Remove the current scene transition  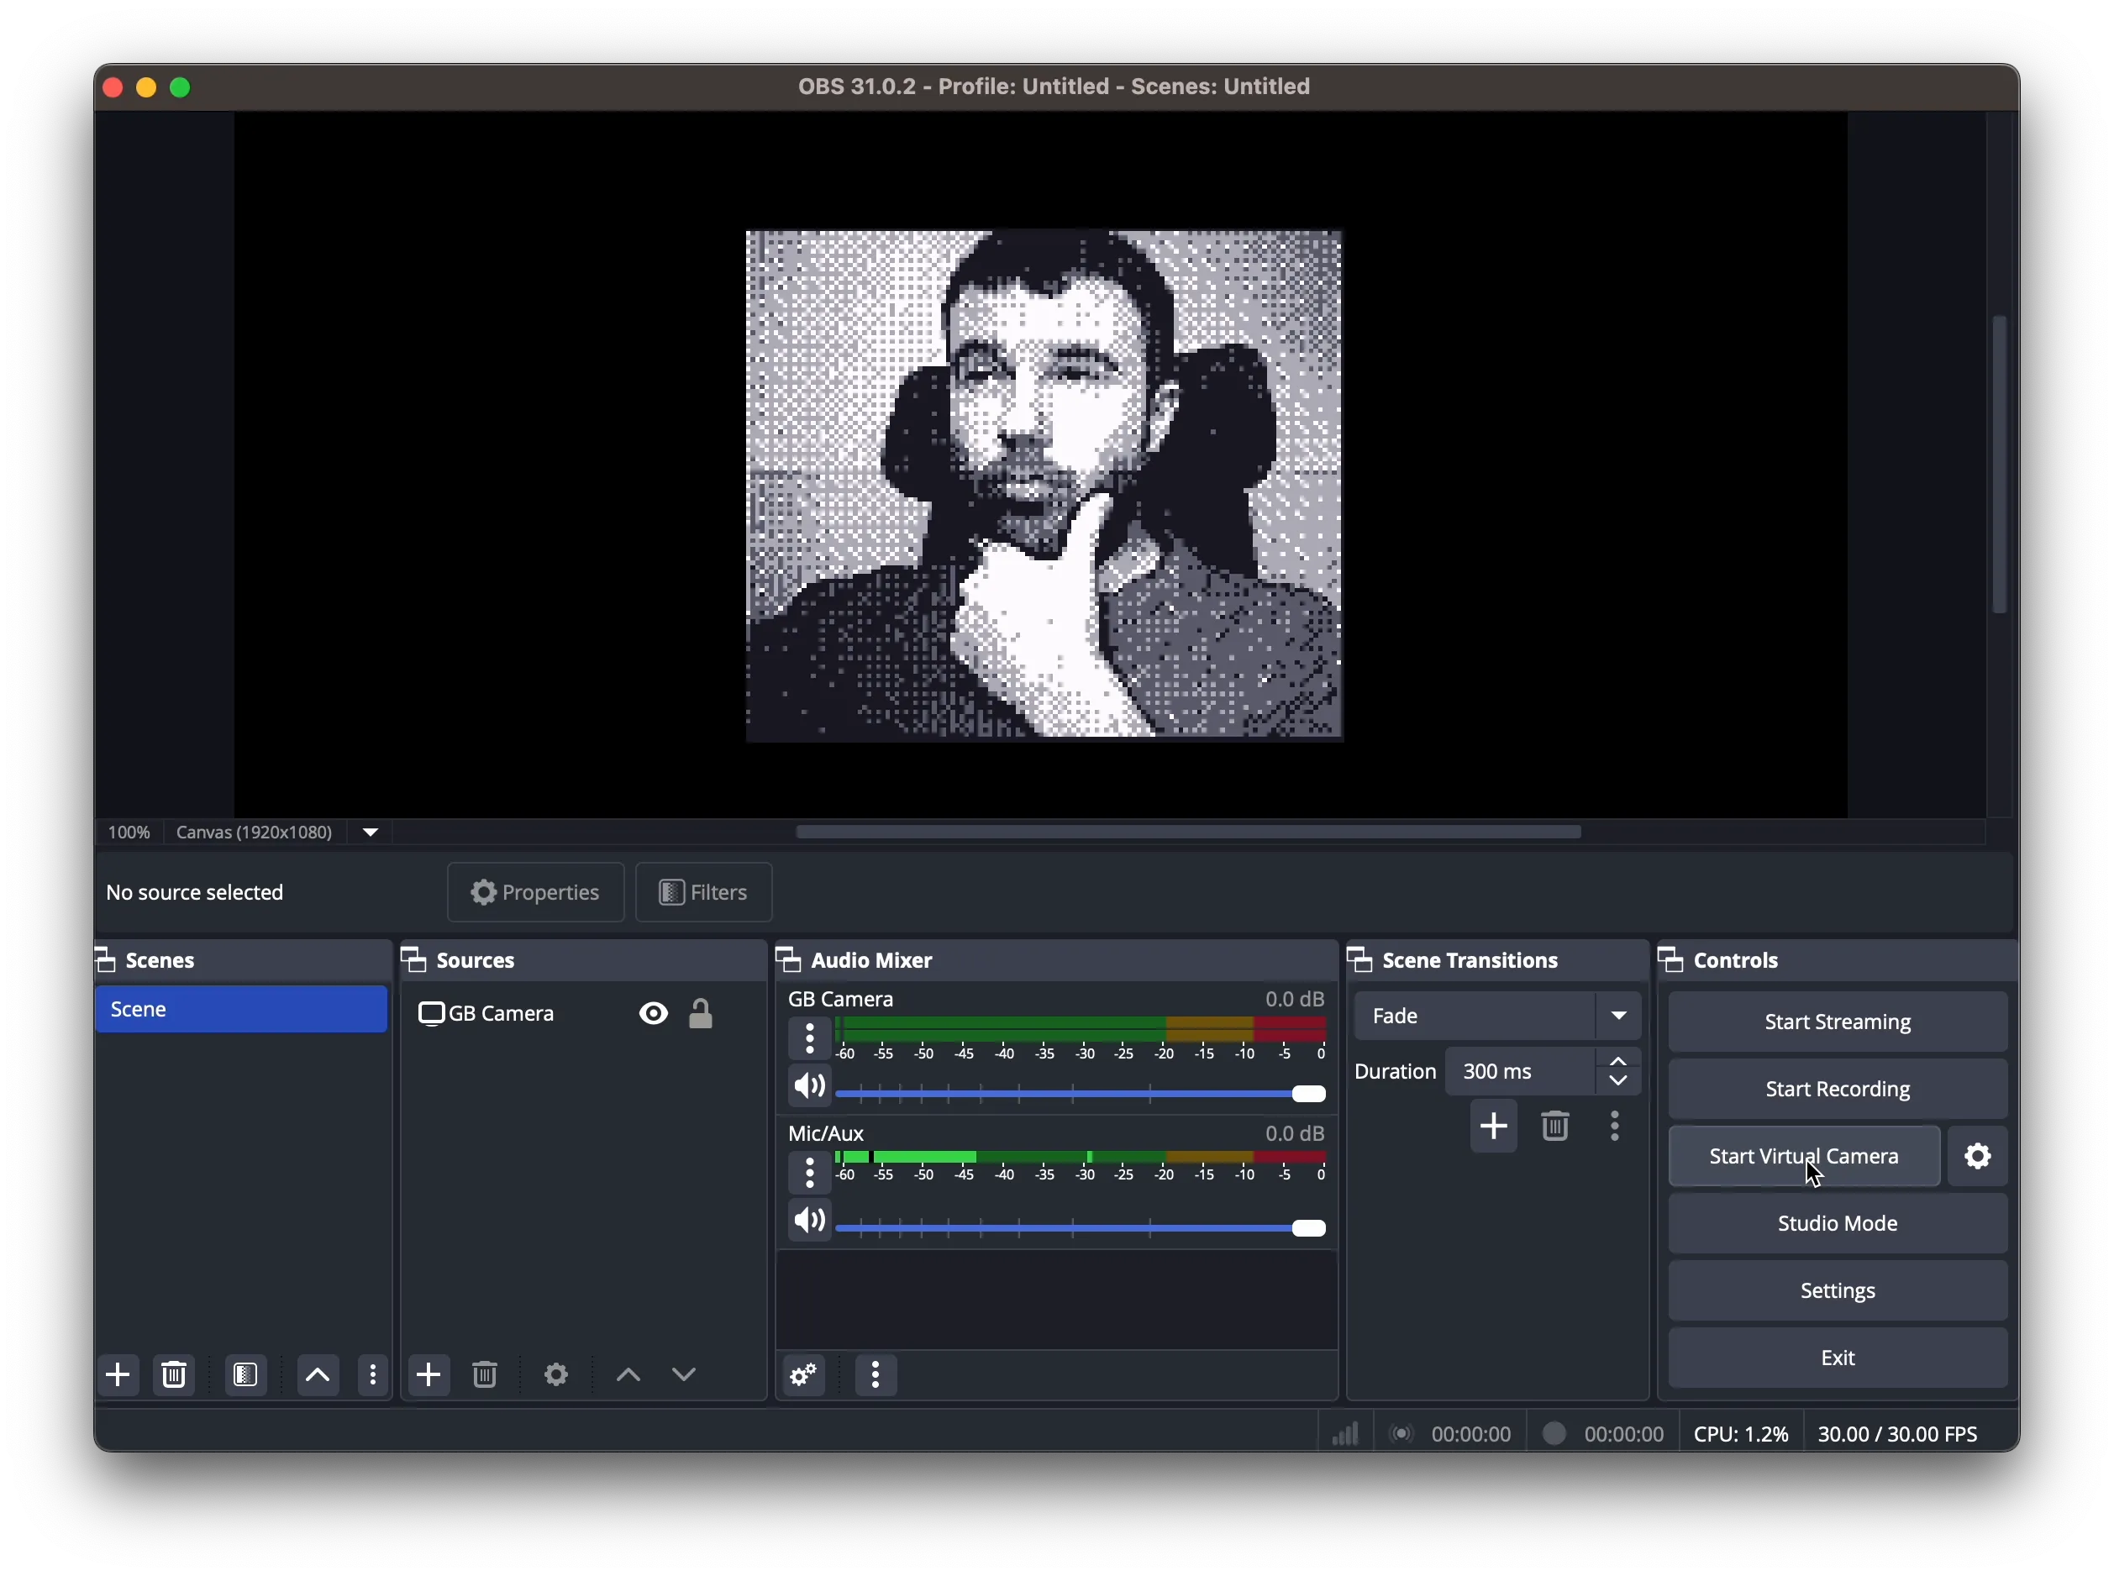pos(1555,1127)
